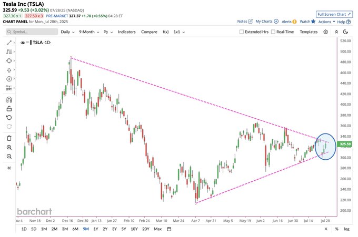Open the Daily frequency dropdown

click(x=67, y=32)
